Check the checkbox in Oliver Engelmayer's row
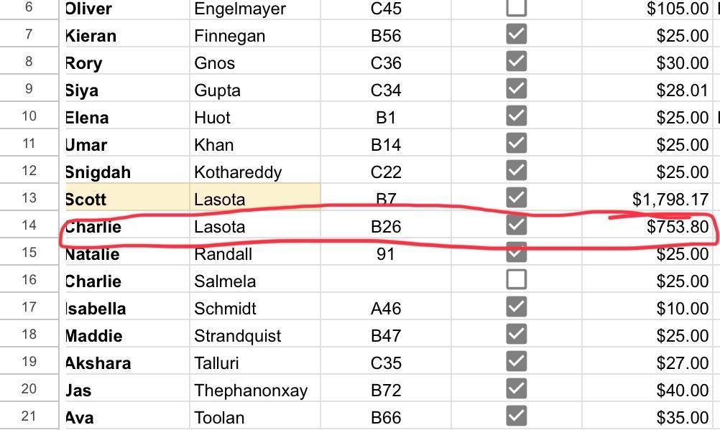720x430 pixels. point(516,8)
